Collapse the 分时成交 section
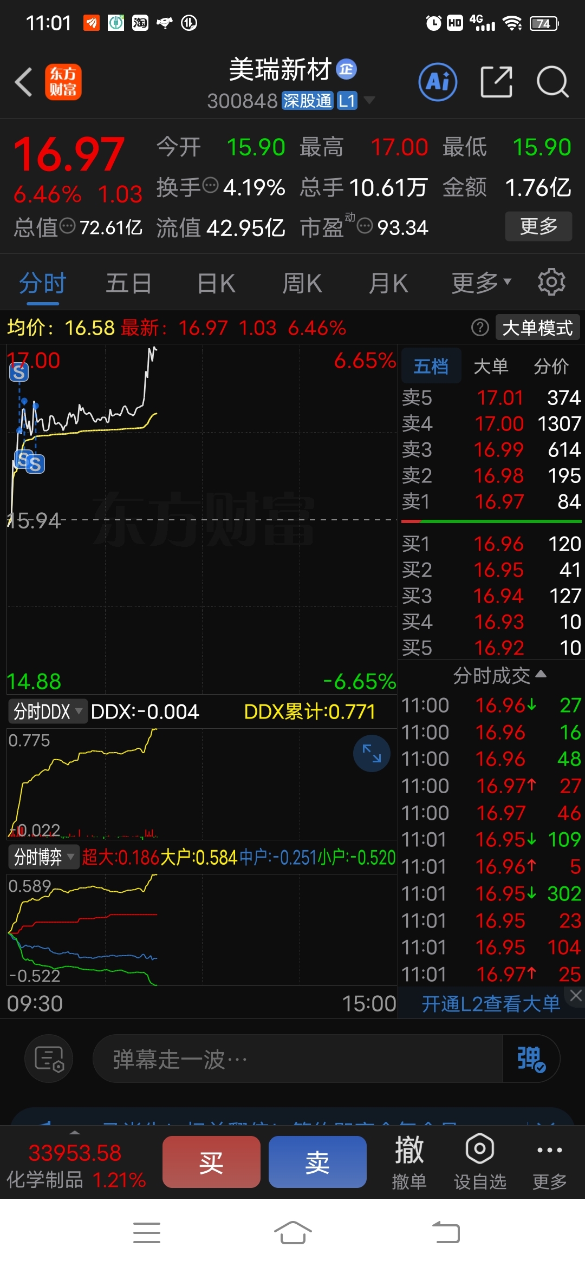Screen dimensions: 585x1267 499,675
